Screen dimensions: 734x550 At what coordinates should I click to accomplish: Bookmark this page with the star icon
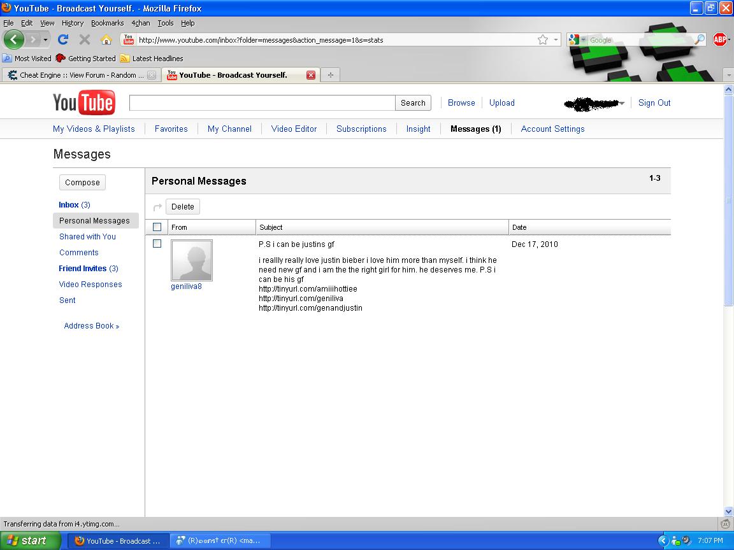coord(543,39)
